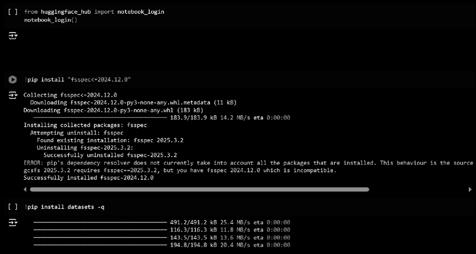Click the left arrow of the output scrollbar
The width and height of the screenshot is (476, 254).
tap(25, 190)
